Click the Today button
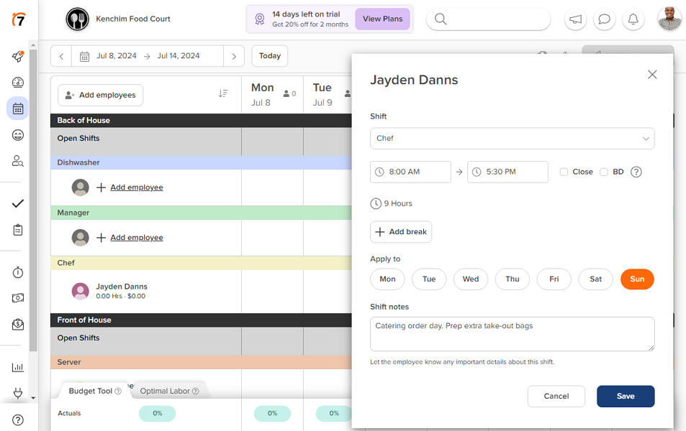The width and height of the screenshot is (686, 431). pyautogui.click(x=269, y=56)
